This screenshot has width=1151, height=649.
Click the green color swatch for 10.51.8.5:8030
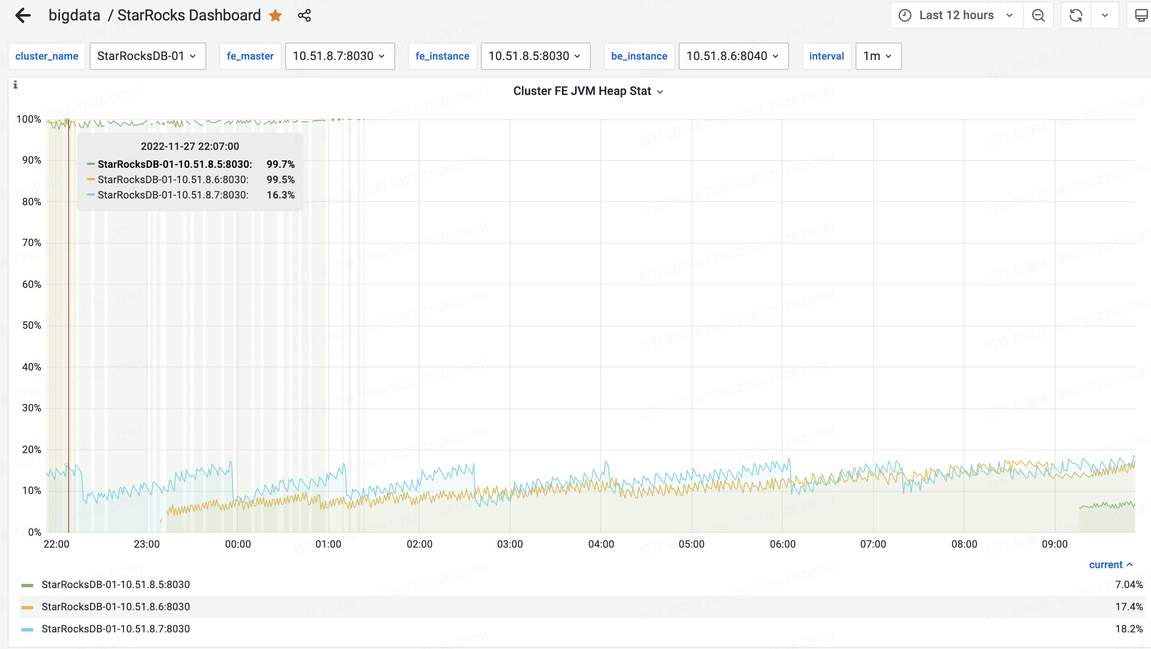[x=27, y=585]
